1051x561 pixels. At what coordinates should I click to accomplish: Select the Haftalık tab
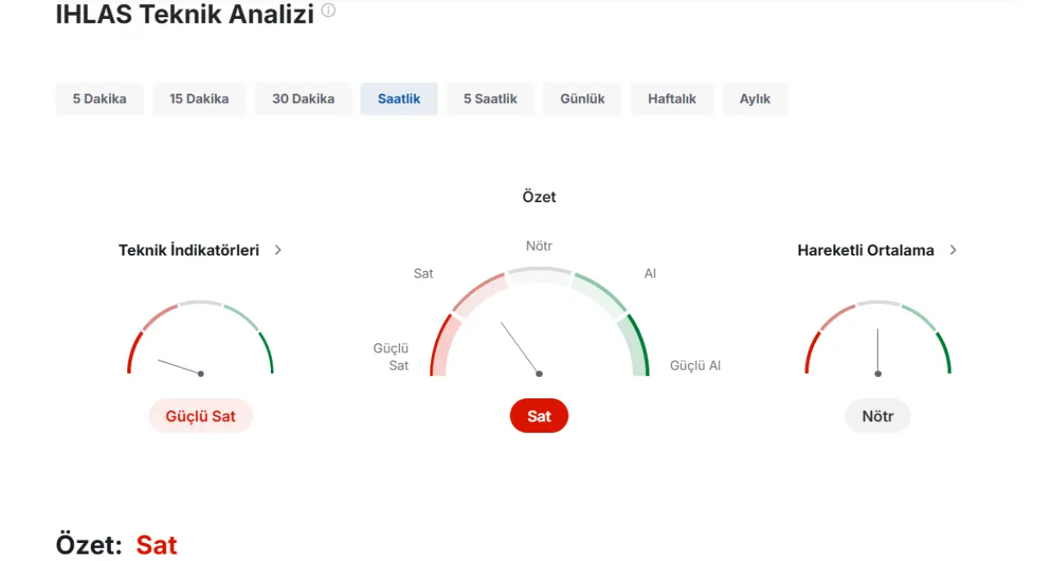pyautogui.click(x=672, y=99)
